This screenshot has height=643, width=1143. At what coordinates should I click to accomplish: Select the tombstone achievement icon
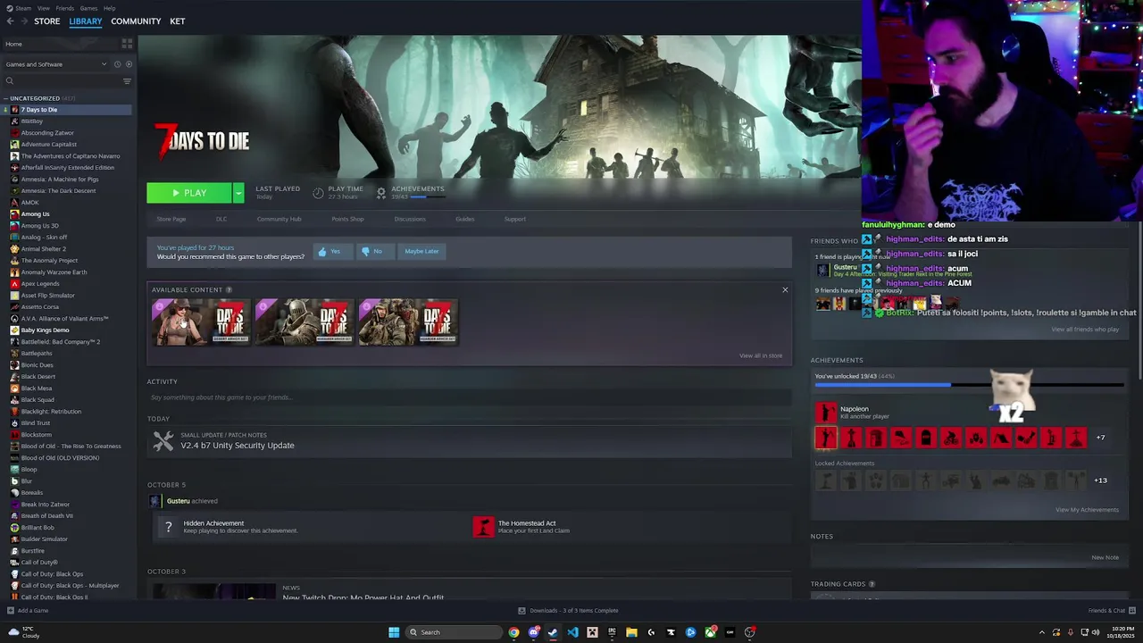(926, 438)
